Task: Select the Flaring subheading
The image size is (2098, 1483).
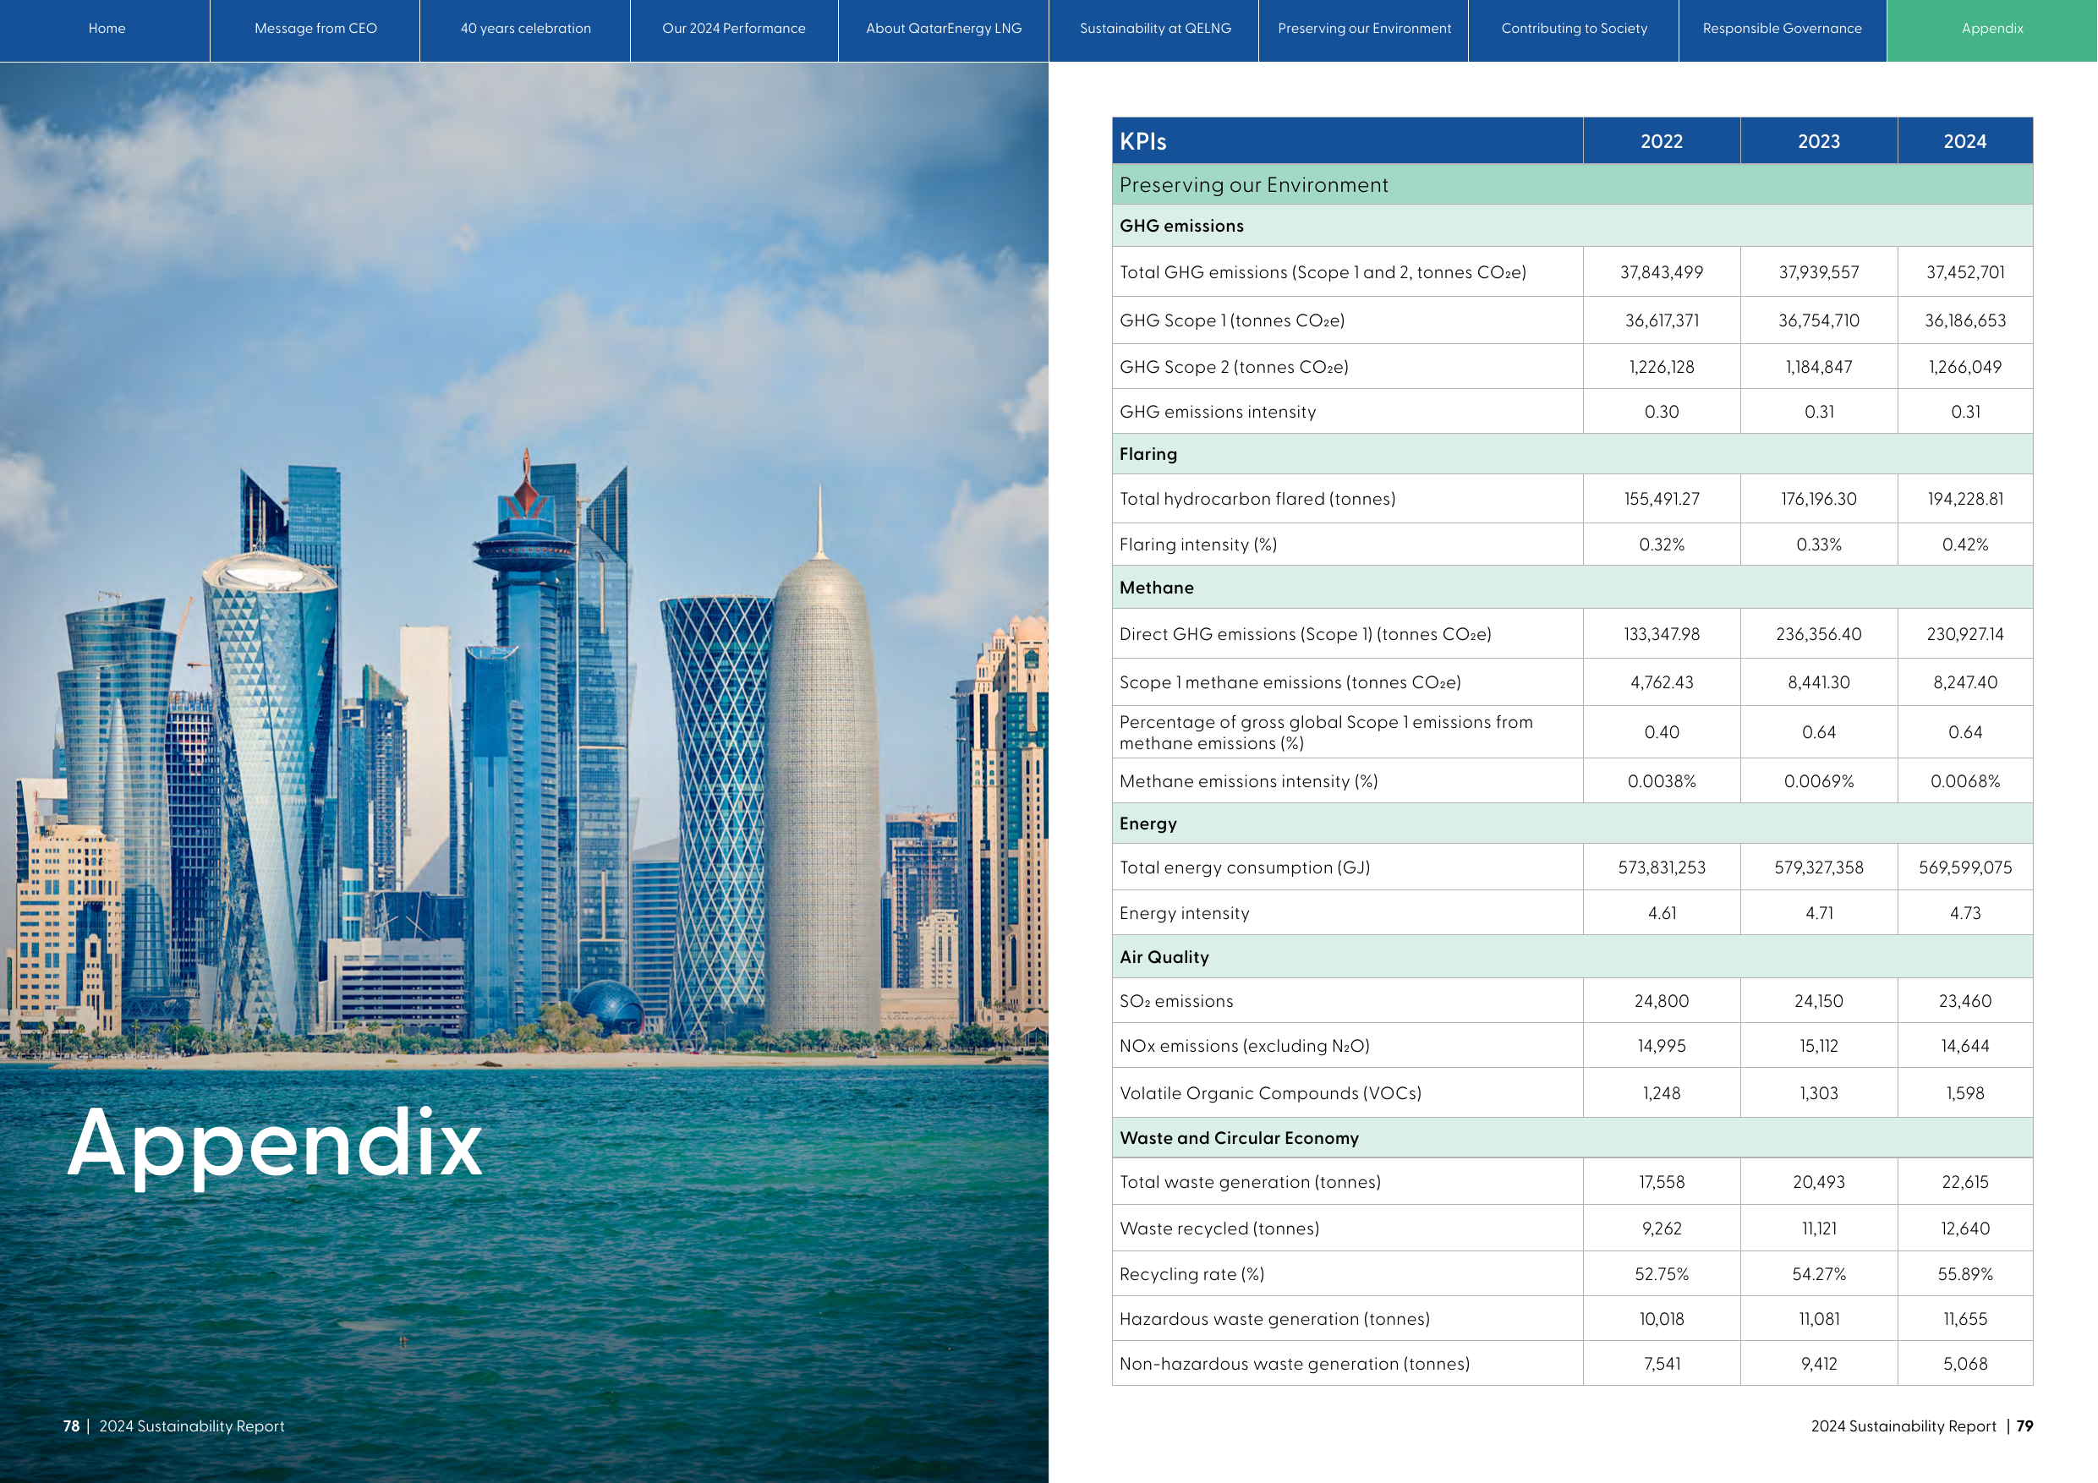Action: point(1148,454)
